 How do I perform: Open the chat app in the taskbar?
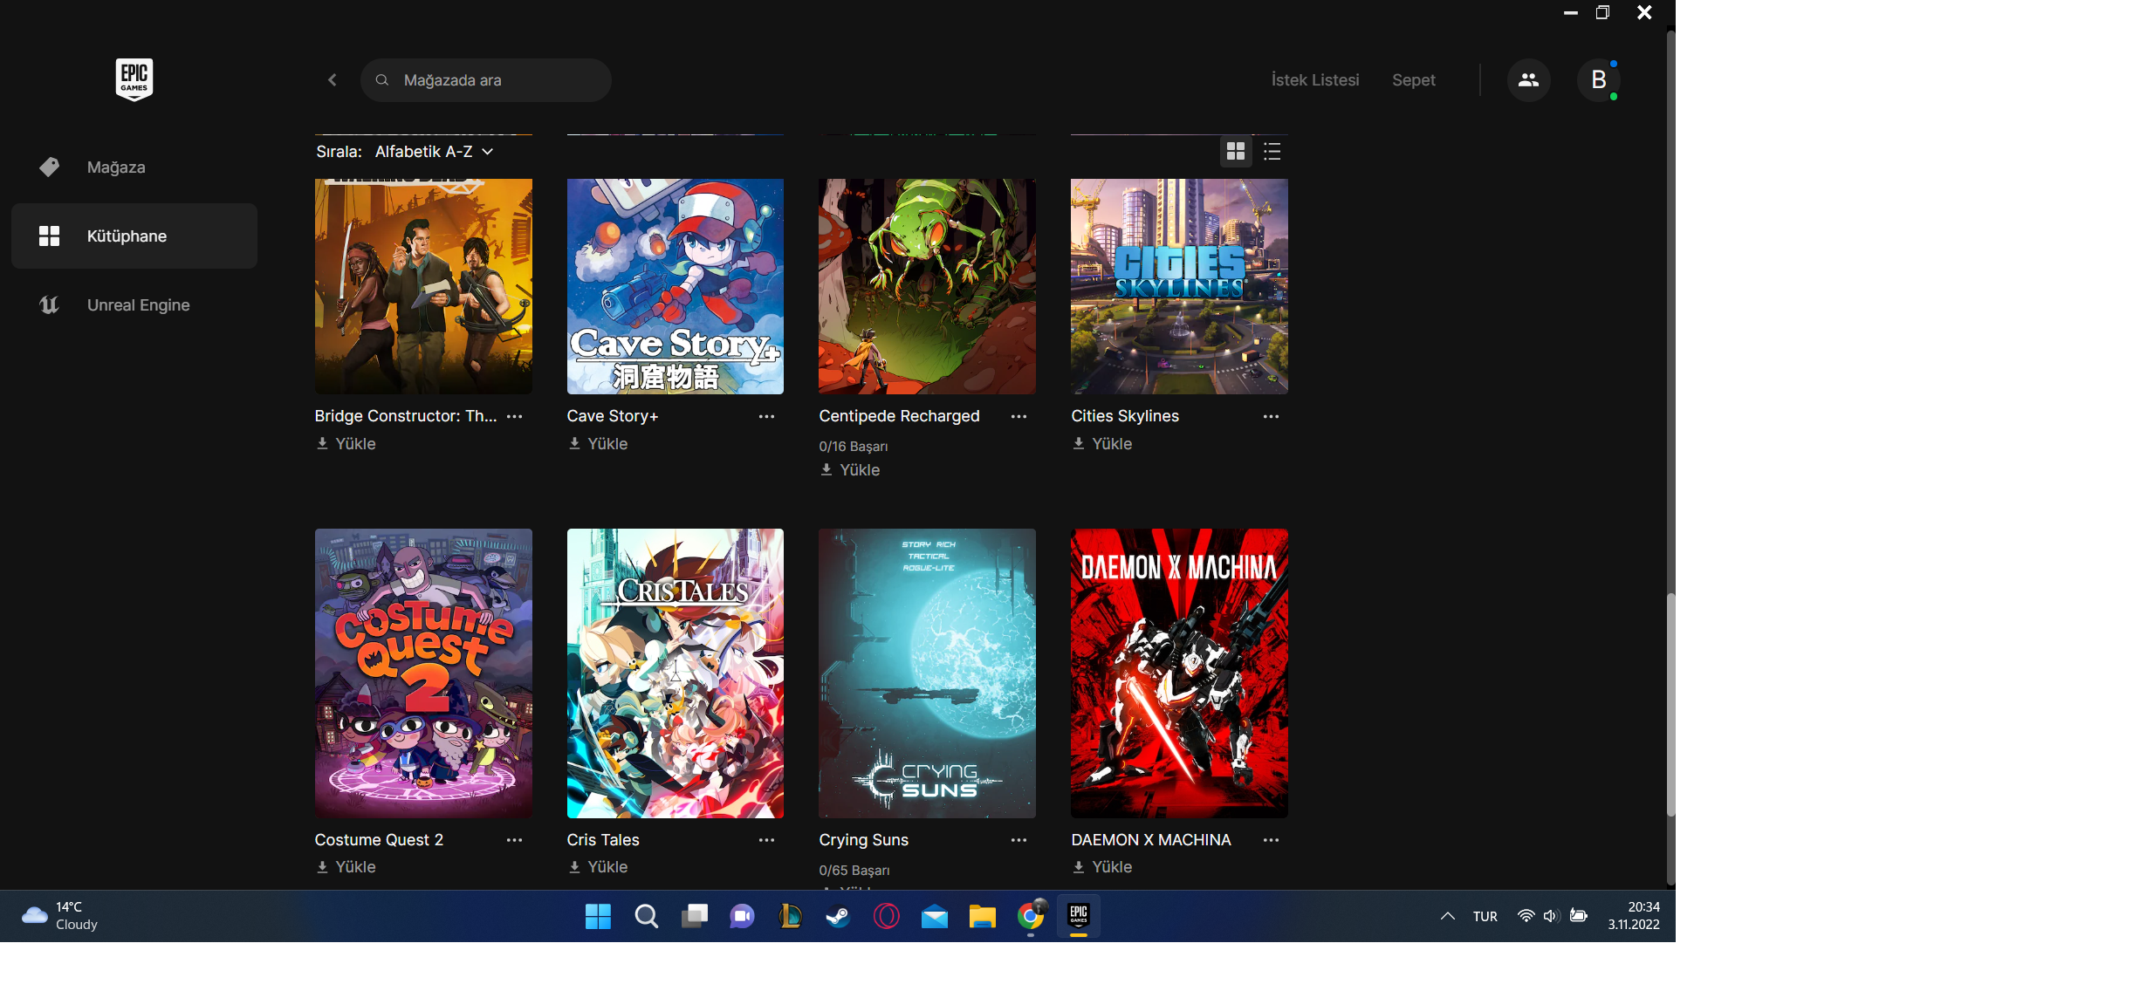click(743, 917)
